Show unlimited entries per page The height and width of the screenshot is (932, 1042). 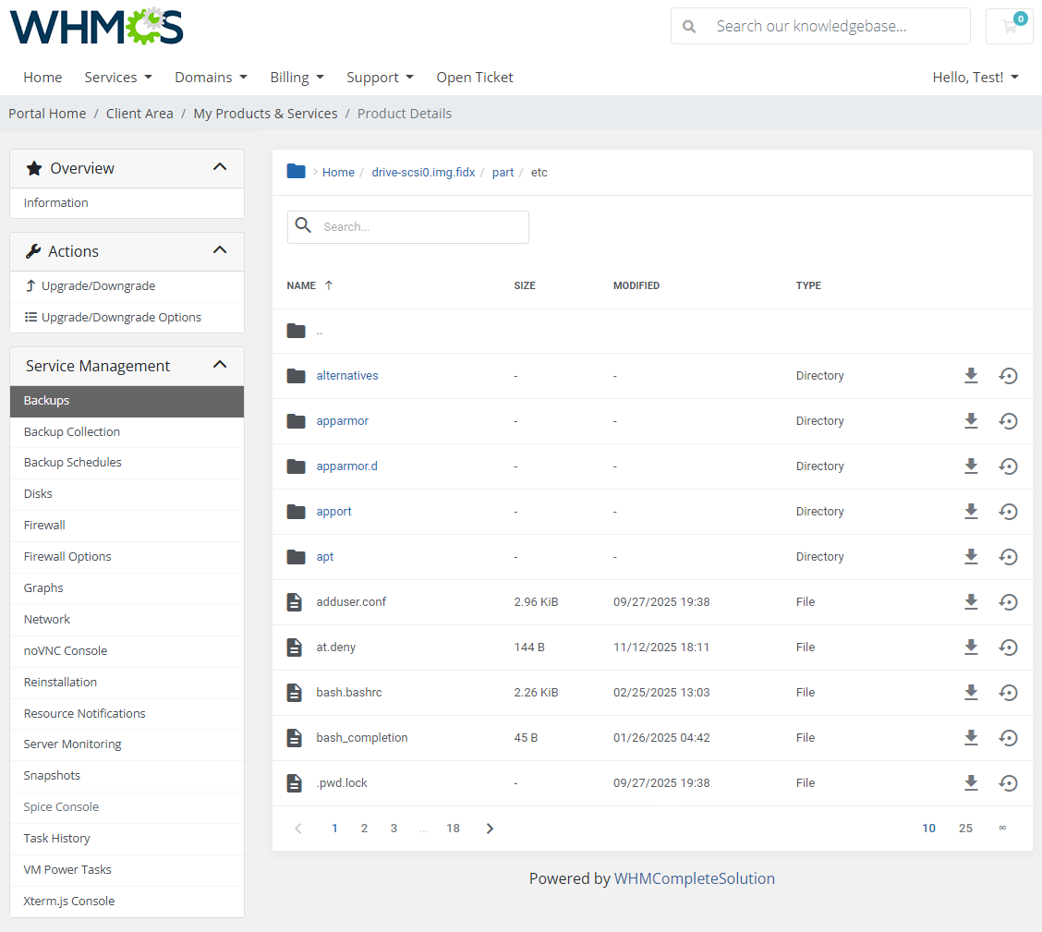[x=1002, y=828]
